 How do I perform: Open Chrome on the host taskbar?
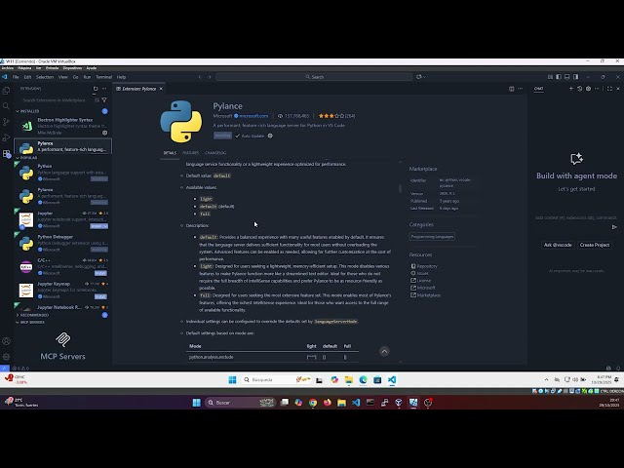313,403
